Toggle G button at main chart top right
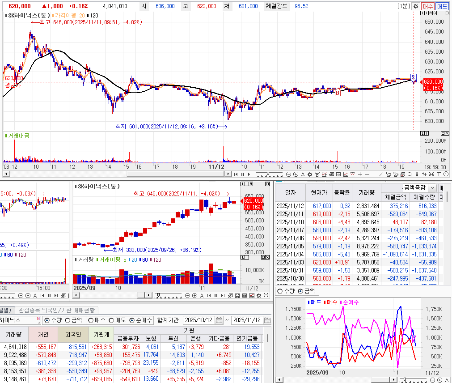 pyautogui.click(x=435, y=13)
